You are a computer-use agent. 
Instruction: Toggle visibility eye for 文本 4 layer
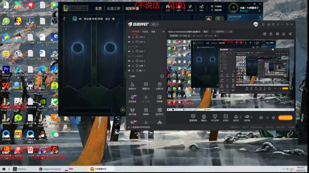point(129,37)
